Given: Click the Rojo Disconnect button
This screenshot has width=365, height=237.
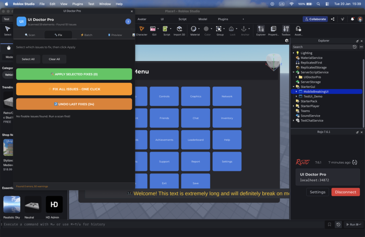Looking at the screenshot, I should click(x=345, y=192).
